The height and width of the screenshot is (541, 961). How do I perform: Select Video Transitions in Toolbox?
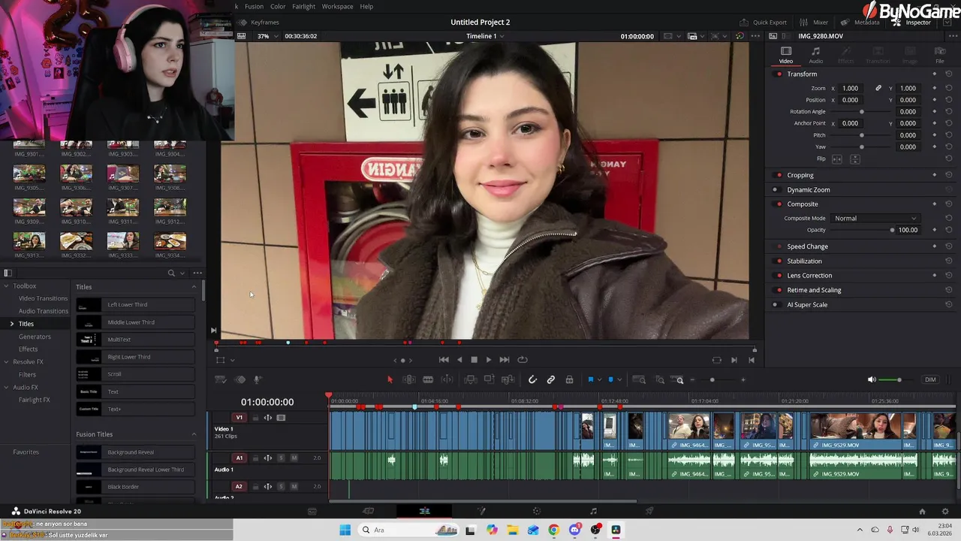pyautogui.click(x=43, y=298)
